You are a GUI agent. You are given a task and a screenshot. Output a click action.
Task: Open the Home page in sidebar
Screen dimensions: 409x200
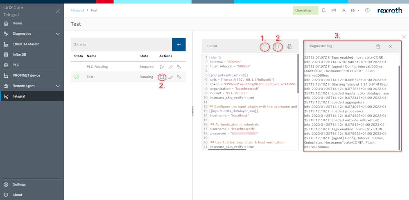[32, 23]
